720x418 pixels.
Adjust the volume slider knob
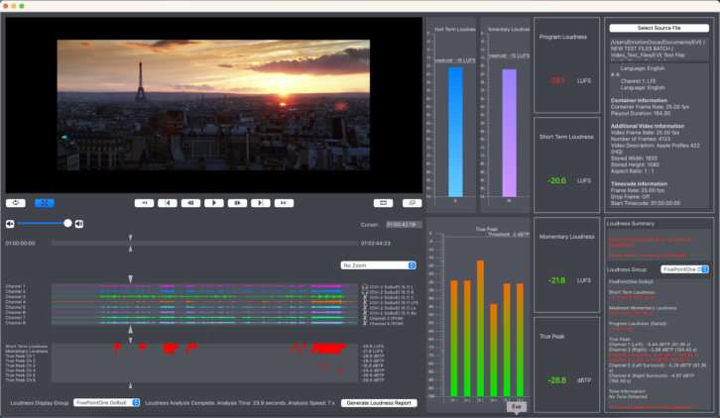coord(67,224)
